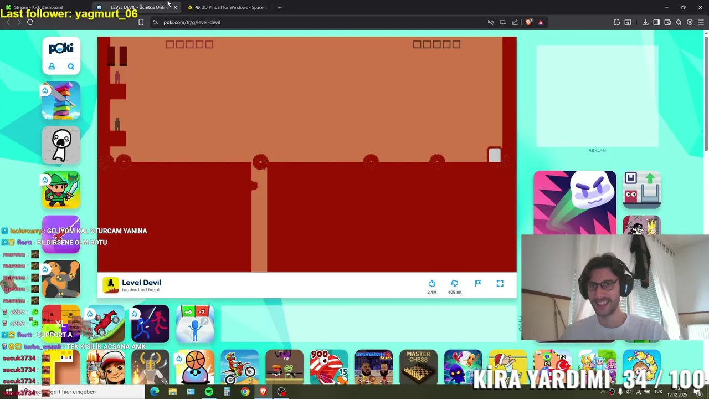Open File Explorer from the taskbar
709x399 pixels.
pos(173,392)
